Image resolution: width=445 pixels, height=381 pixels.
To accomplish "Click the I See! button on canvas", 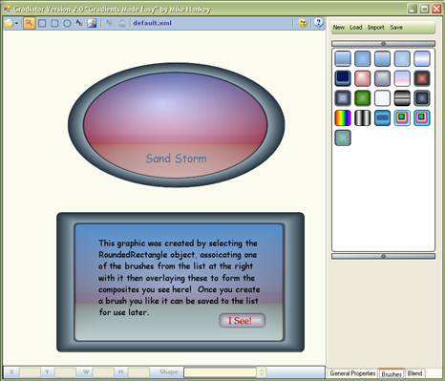I will (242, 321).
